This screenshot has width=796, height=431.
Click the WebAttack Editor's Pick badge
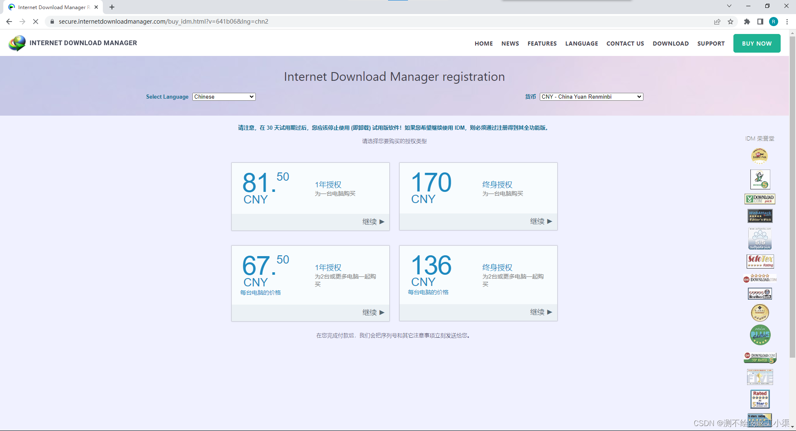point(760,216)
